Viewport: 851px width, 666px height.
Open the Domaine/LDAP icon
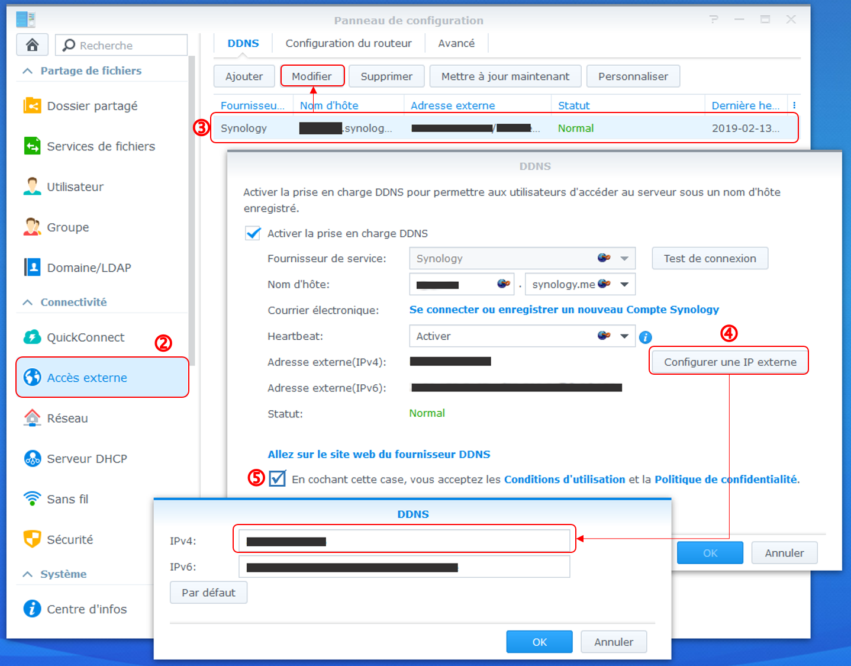(x=32, y=268)
